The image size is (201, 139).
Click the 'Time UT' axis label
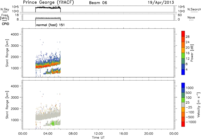point(98,137)
